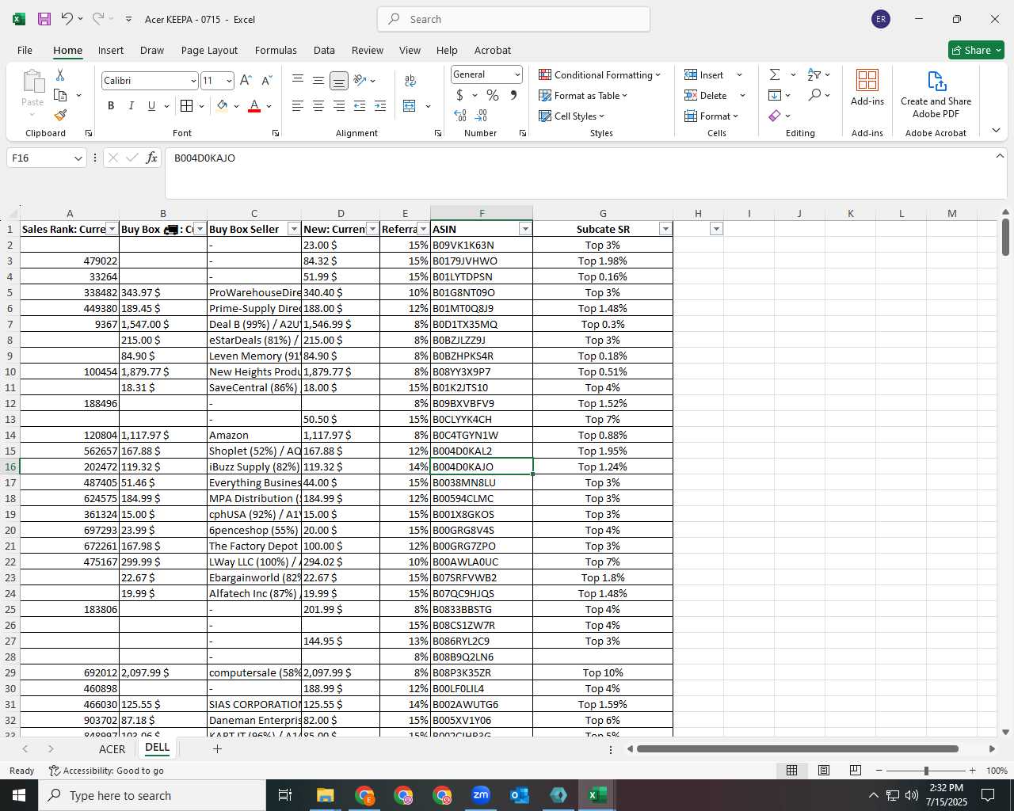Switch to Page Layout view icon

pos(824,771)
